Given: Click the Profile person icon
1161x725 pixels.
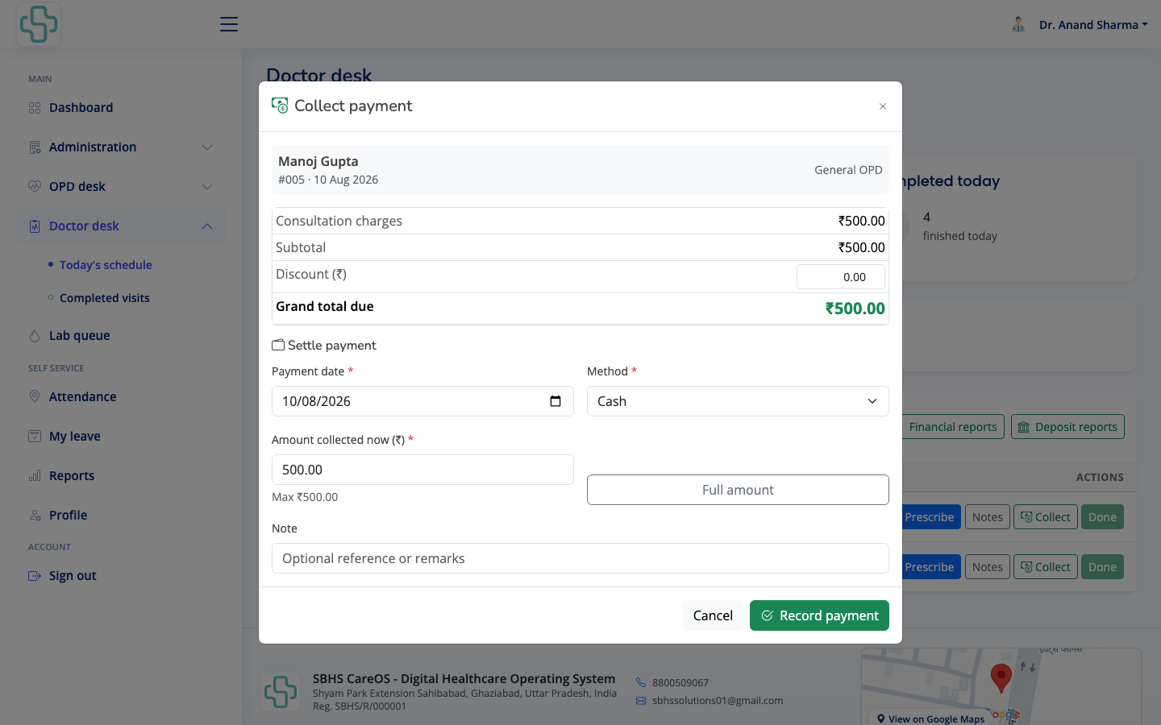Looking at the screenshot, I should [x=35, y=516].
